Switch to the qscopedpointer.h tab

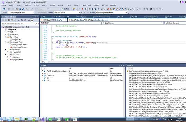point(151,17)
